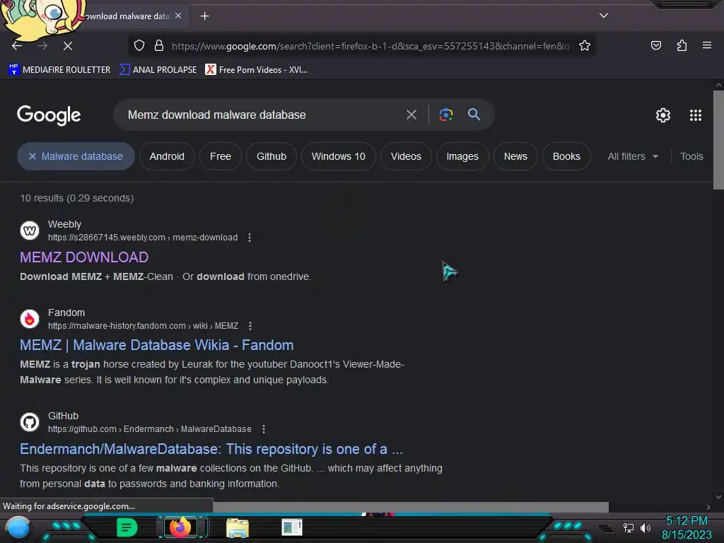Image resolution: width=724 pixels, height=543 pixels.
Task: Expand the All filters dropdown
Action: (x=633, y=156)
